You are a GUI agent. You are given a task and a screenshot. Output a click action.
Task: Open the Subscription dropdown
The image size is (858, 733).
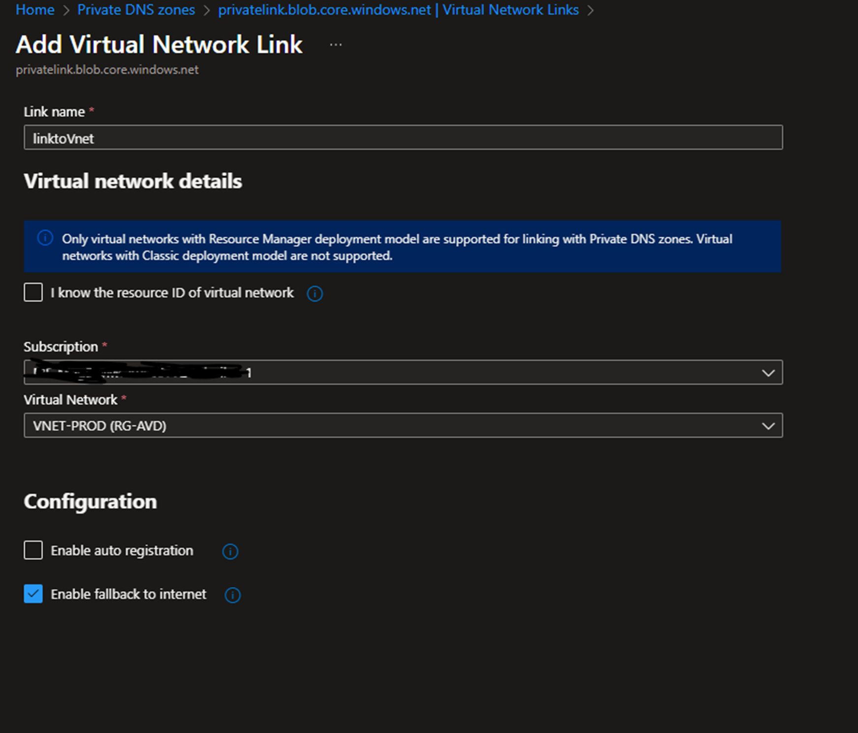point(767,373)
